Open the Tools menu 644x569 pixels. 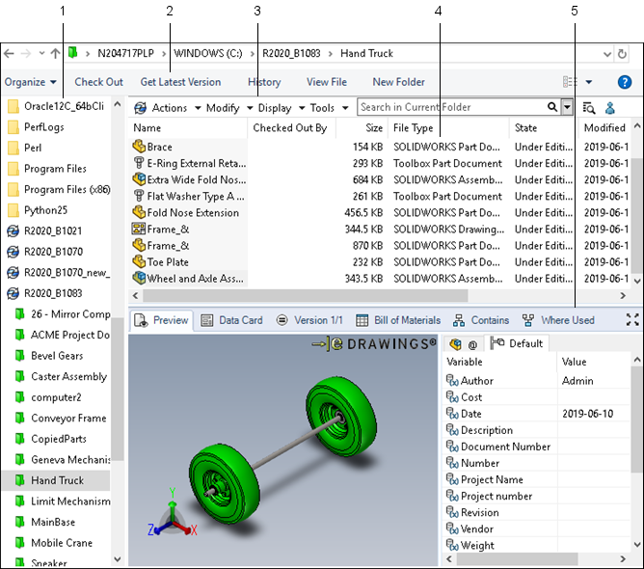tap(329, 108)
